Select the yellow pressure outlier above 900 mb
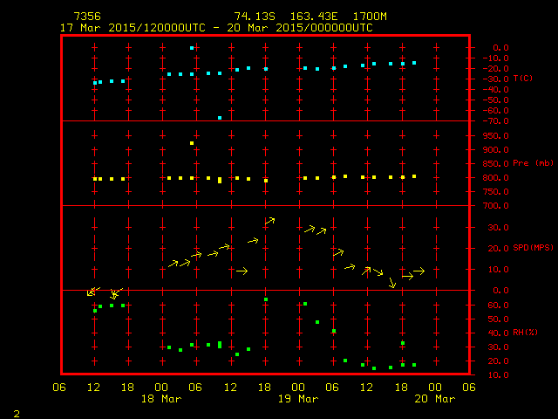558x419 pixels. tap(192, 142)
